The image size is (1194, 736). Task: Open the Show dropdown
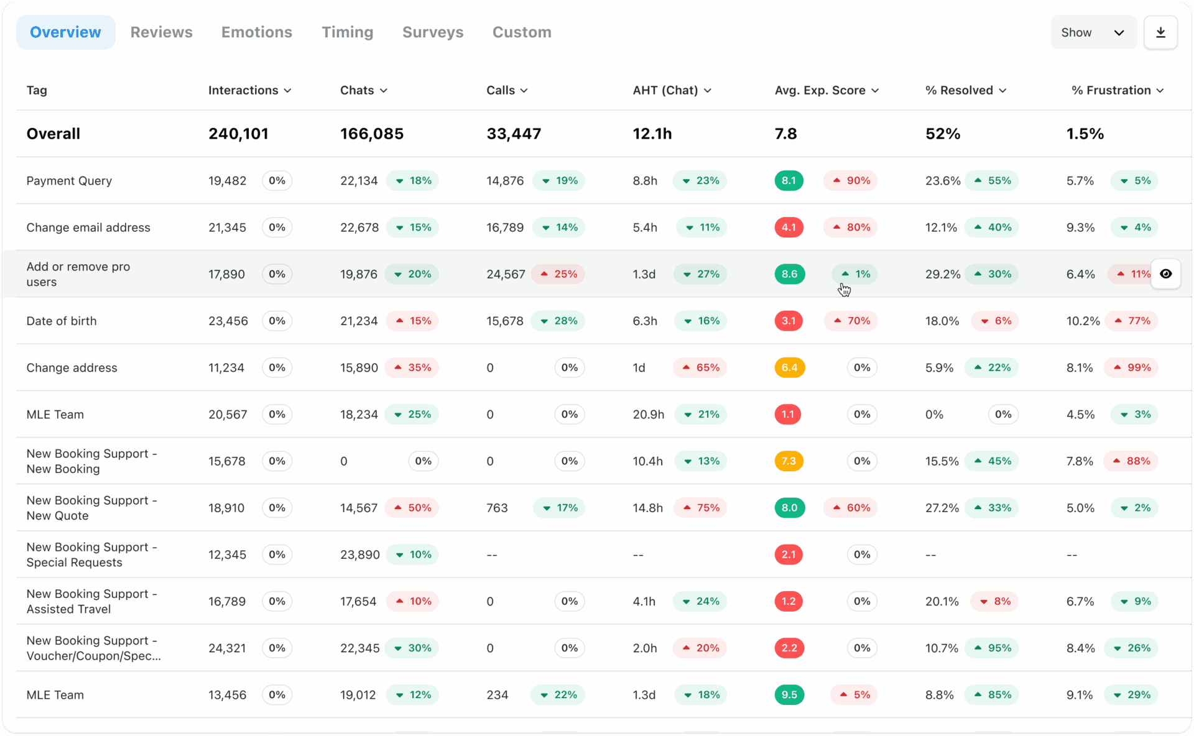[1093, 32]
